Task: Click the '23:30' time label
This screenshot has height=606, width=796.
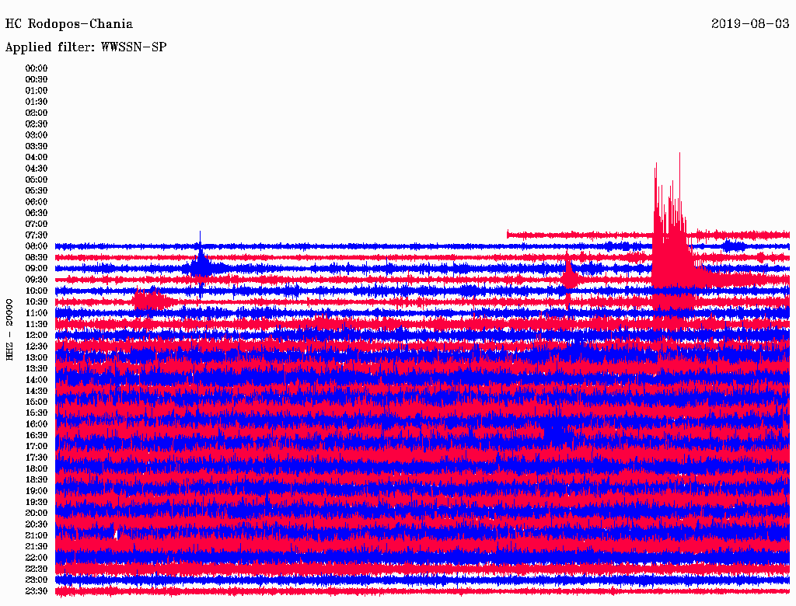Action: click(37, 591)
